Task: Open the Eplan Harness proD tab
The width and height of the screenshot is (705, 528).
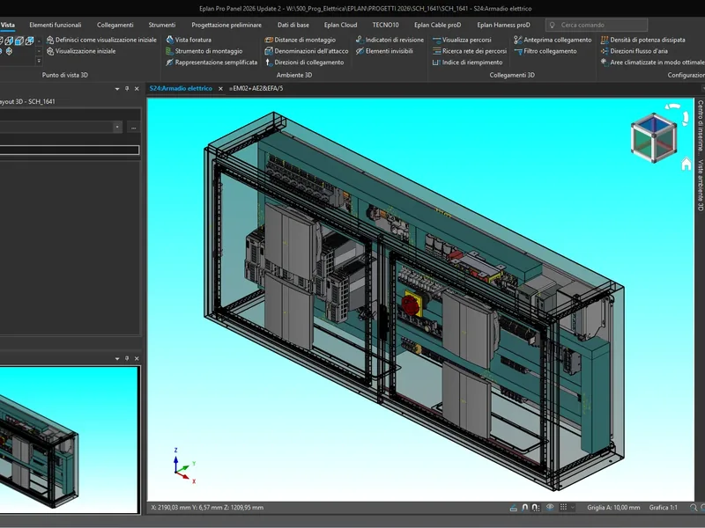Action: coord(503,26)
